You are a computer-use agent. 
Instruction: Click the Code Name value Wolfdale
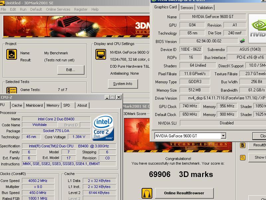[x=40, y=125]
